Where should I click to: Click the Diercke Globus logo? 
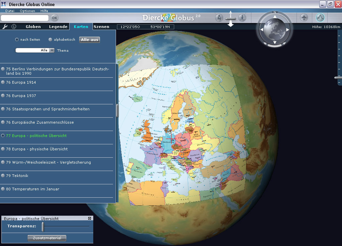coord(171,18)
